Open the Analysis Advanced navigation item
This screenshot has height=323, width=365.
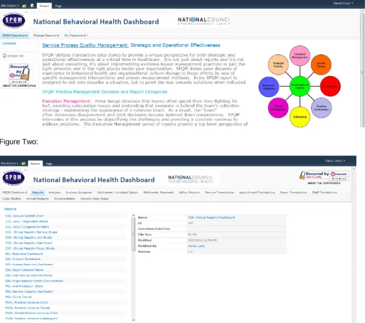(79, 192)
